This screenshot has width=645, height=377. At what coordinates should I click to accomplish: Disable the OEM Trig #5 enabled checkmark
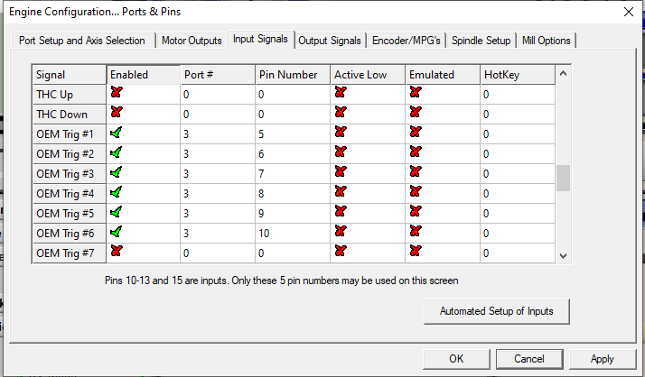116,211
